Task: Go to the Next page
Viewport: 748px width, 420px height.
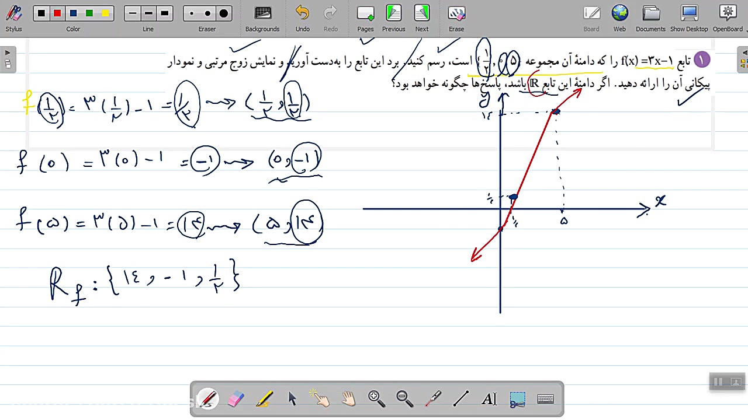Action: 422,18
